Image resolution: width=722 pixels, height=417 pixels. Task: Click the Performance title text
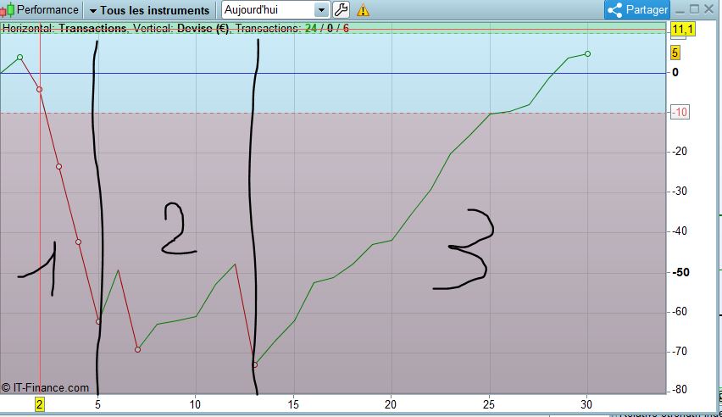(x=47, y=9)
